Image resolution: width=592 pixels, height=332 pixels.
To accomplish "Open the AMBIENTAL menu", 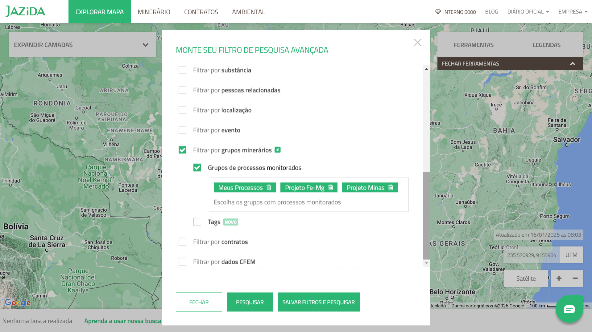I will 249,12.
